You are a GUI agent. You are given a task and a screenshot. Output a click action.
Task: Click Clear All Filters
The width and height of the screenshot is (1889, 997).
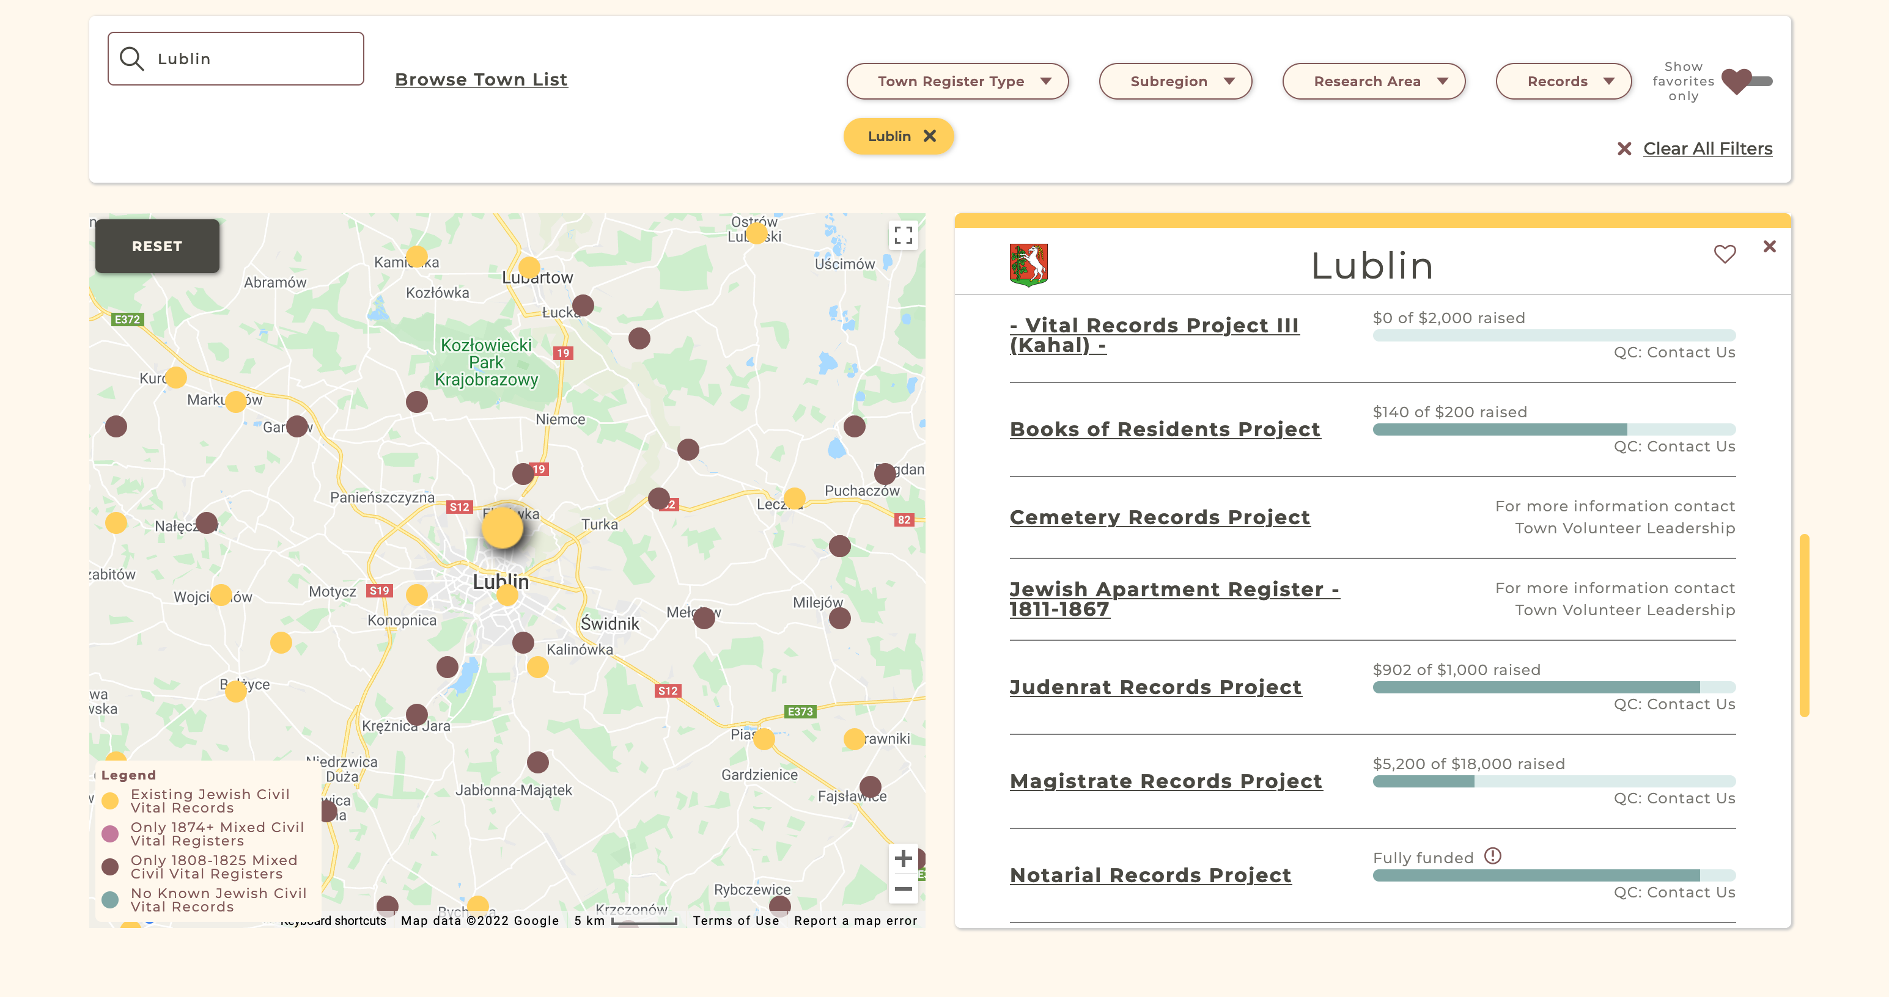1707,148
